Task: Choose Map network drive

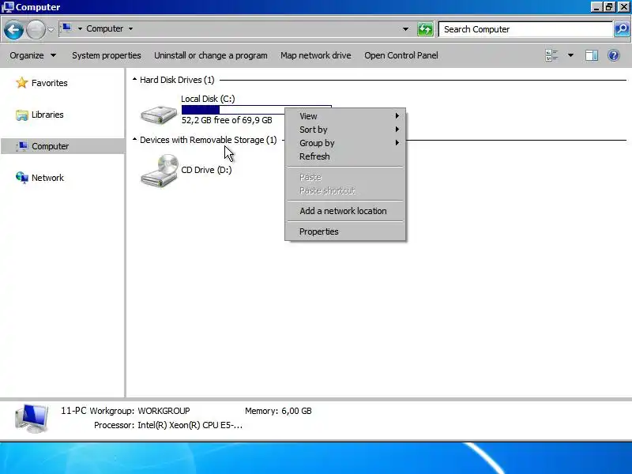Action: pyautogui.click(x=315, y=55)
